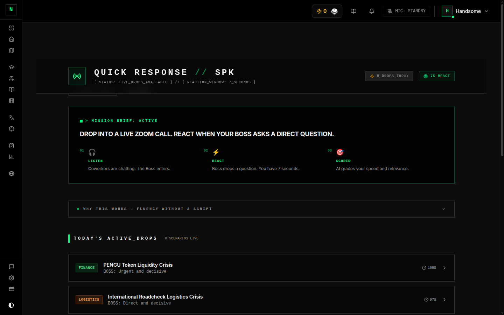The width and height of the screenshot is (504, 315).
Task: Click the 108S timer on PENGU row
Action: click(429, 268)
